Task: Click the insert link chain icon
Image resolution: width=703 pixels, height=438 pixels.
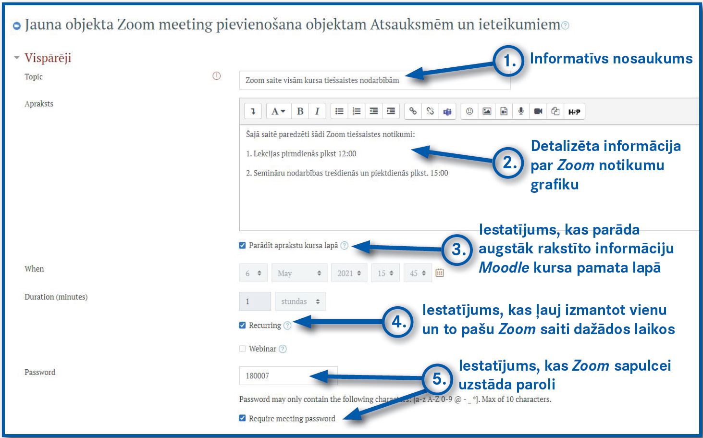Action: [413, 112]
